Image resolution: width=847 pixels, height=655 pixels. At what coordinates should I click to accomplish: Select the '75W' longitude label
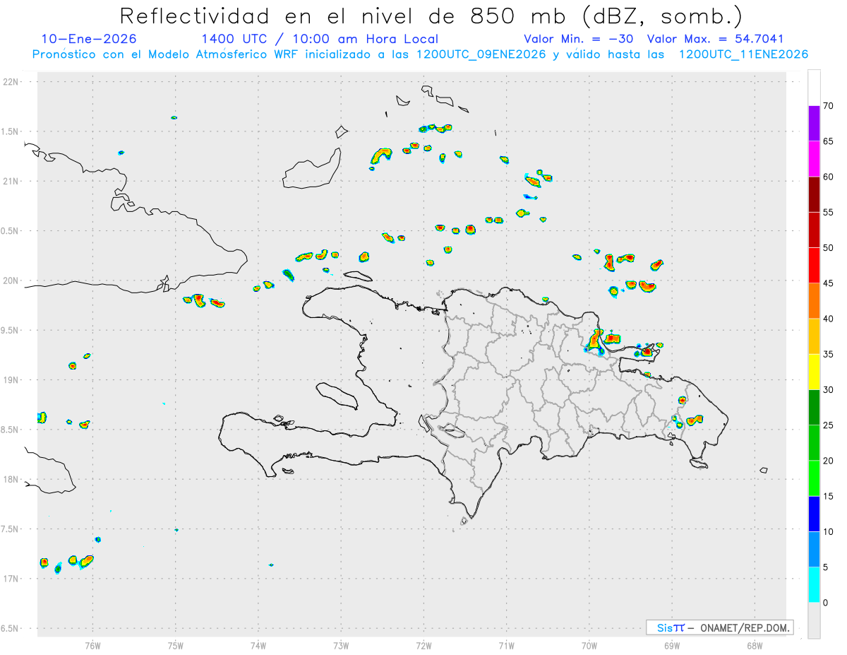coord(176,645)
